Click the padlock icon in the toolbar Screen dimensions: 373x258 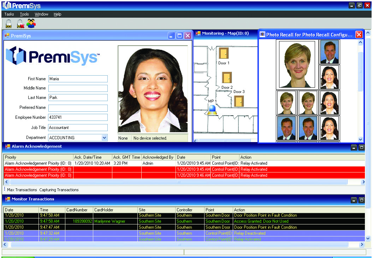click(x=9, y=24)
